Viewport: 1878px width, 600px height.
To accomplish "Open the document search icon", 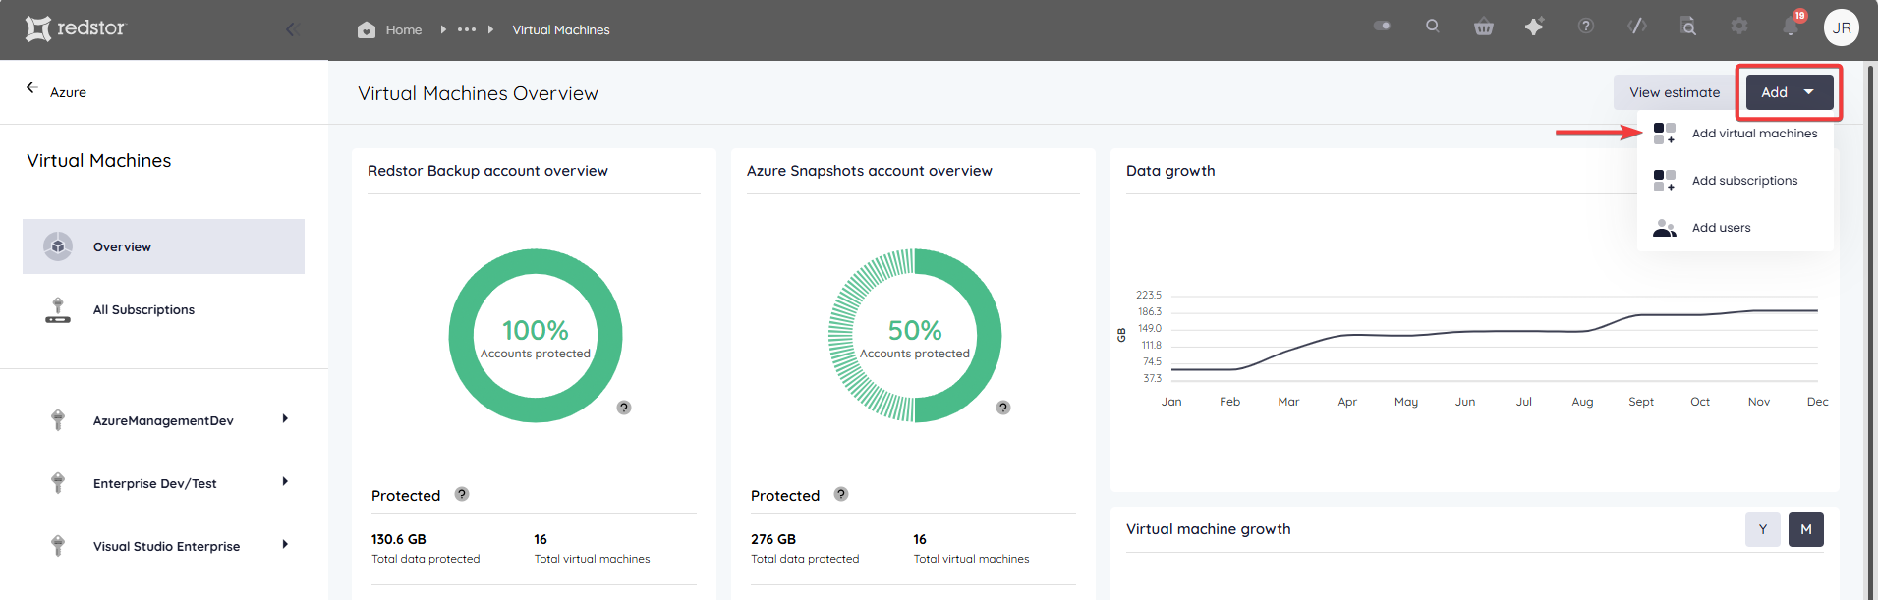I will pyautogui.click(x=1688, y=27).
